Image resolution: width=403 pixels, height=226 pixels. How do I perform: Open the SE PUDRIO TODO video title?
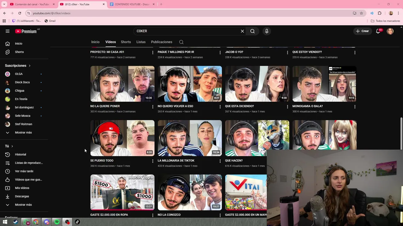pos(102,160)
